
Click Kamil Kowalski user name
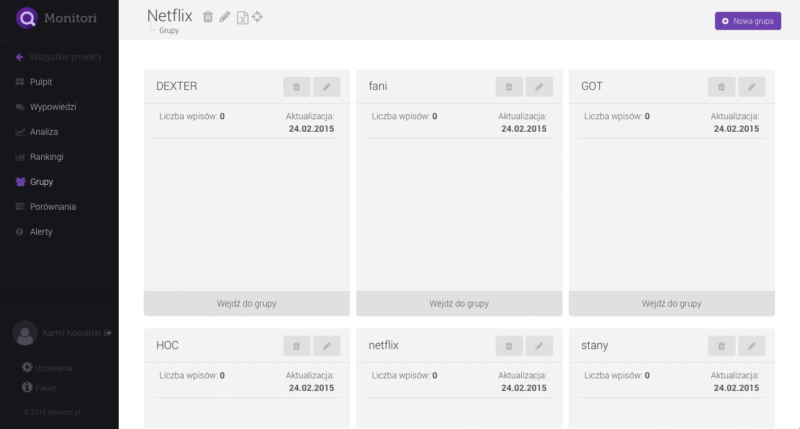click(72, 333)
